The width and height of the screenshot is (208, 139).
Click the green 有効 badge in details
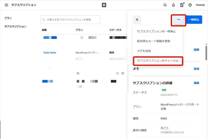coord(164,90)
